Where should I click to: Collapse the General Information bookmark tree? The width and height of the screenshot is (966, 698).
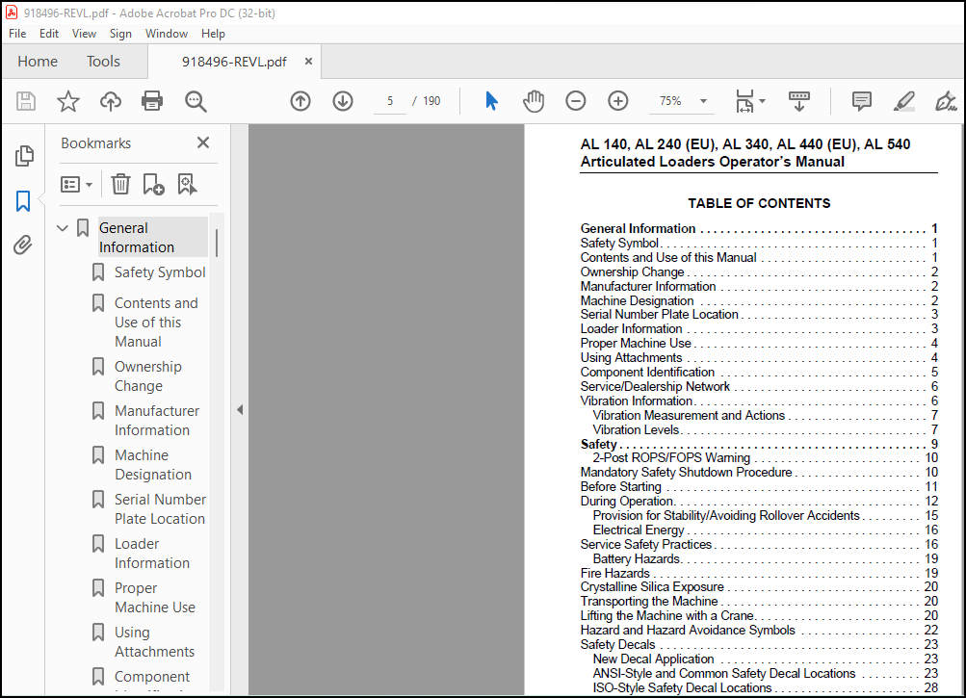point(63,228)
